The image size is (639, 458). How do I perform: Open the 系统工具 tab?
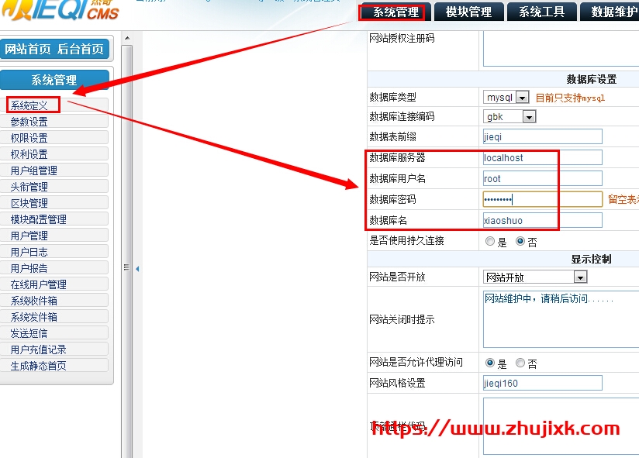541,12
